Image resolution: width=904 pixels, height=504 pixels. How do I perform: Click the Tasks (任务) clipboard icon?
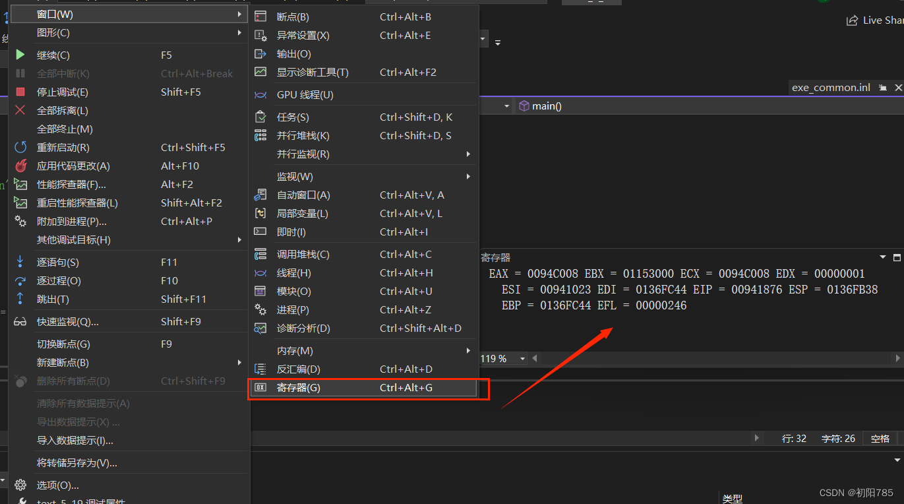[260, 117]
